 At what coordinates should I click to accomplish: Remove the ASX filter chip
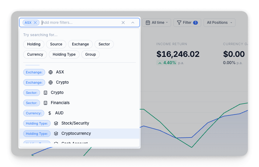[x=35, y=23]
